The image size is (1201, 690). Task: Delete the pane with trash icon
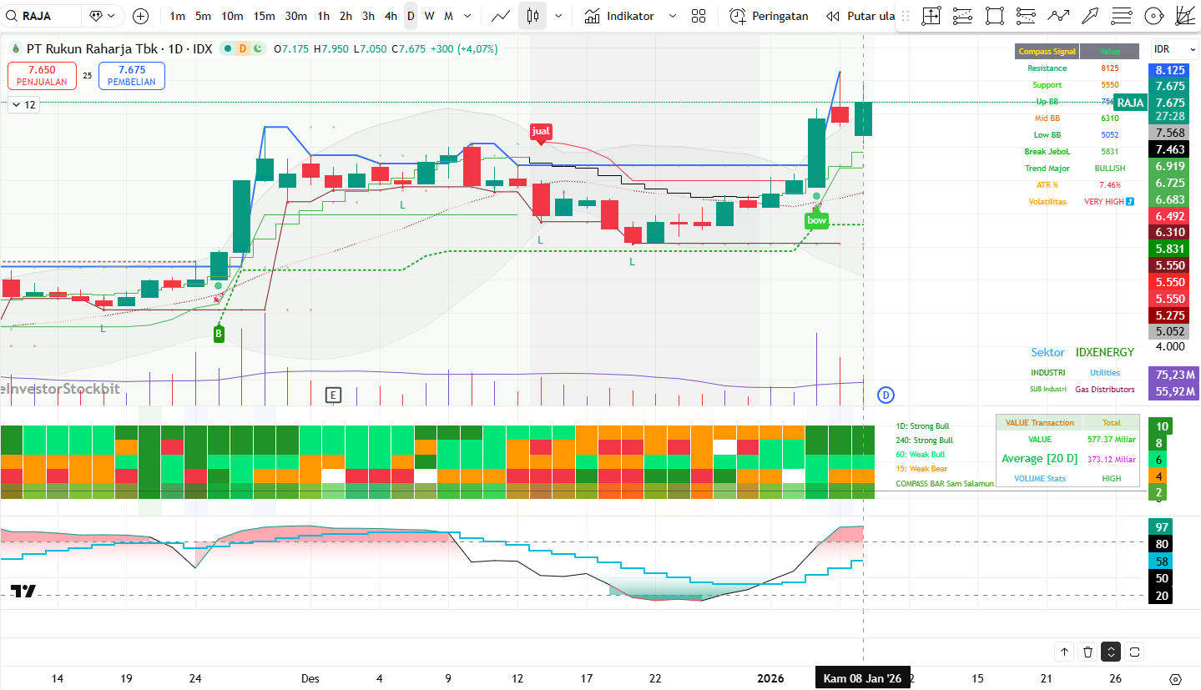point(1087,652)
